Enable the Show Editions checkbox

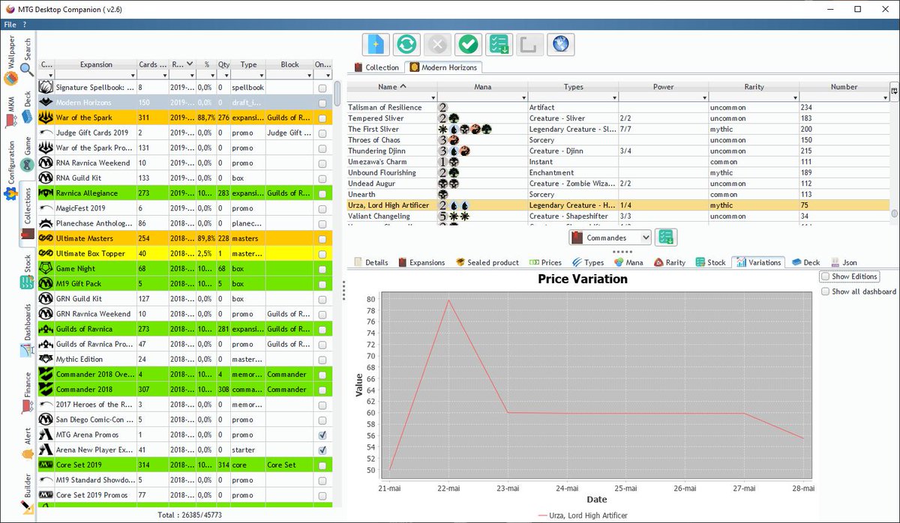(x=826, y=276)
